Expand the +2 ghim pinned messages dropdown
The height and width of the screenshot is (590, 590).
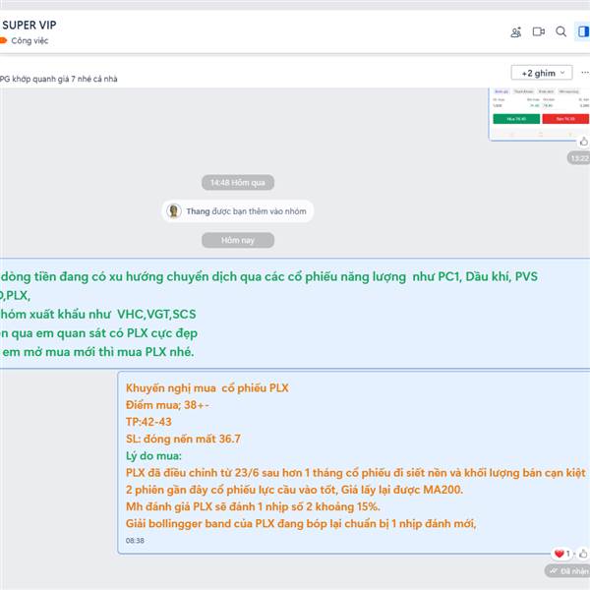[x=542, y=73]
